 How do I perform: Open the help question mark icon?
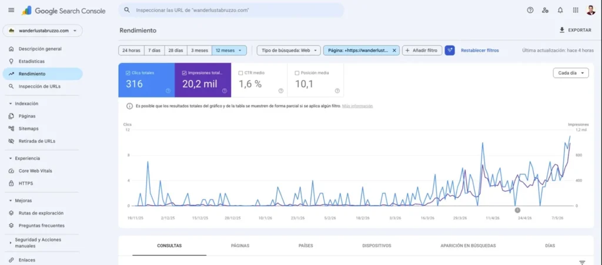pyautogui.click(x=530, y=11)
